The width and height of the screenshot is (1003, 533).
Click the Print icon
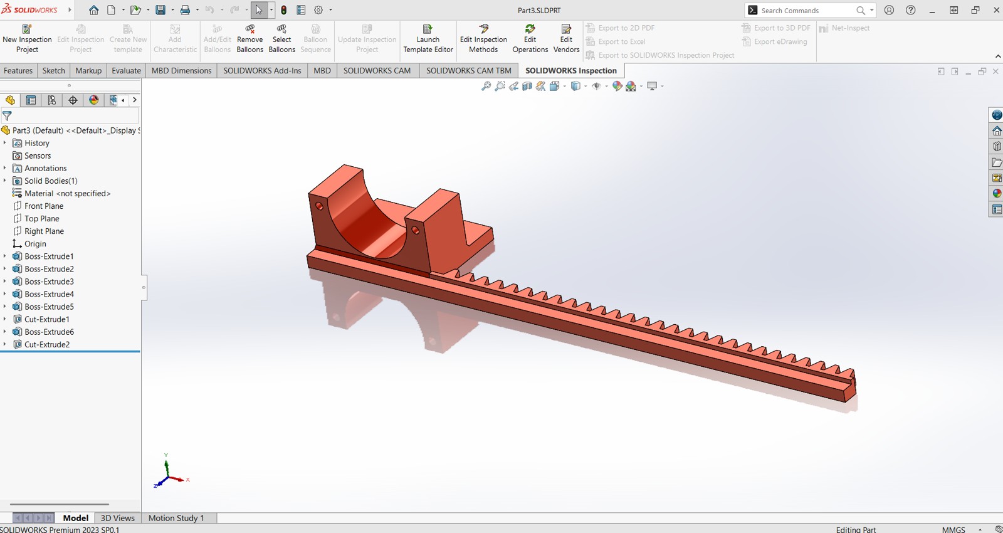pyautogui.click(x=185, y=10)
